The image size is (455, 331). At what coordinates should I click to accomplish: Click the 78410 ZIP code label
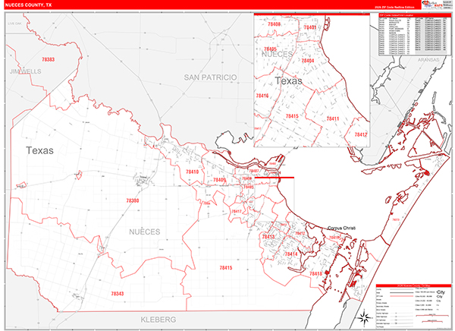click(x=192, y=172)
